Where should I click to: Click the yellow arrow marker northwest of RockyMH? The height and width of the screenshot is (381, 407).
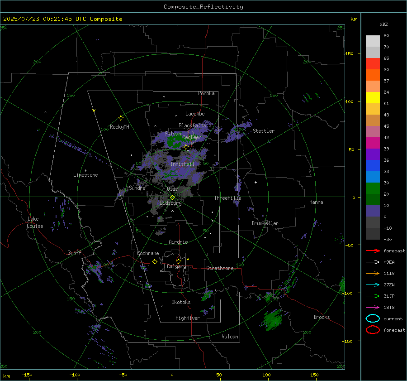coord(94,111)
